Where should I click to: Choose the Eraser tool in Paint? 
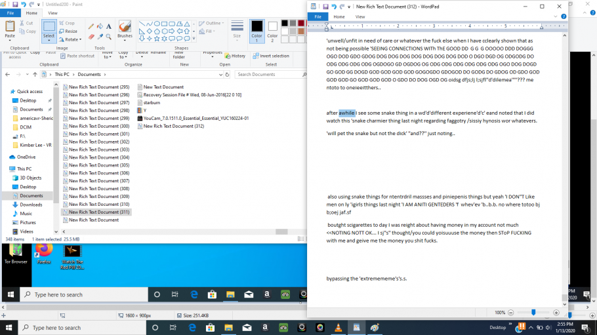(91, 37)
